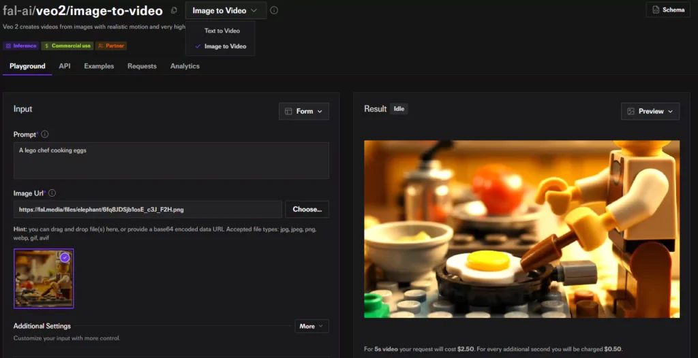Click the info icon next to Prompt label
Image resolution: width=698 pixels, height=358 pixels.
click(x=45, y=135)
